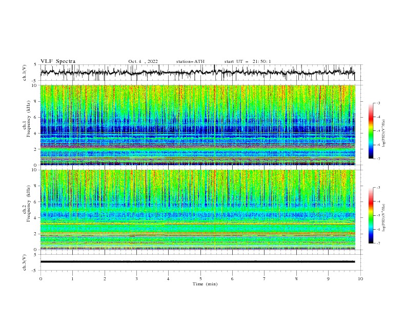Click inside the ch.2 spectrogram panel

coord(197,210)
